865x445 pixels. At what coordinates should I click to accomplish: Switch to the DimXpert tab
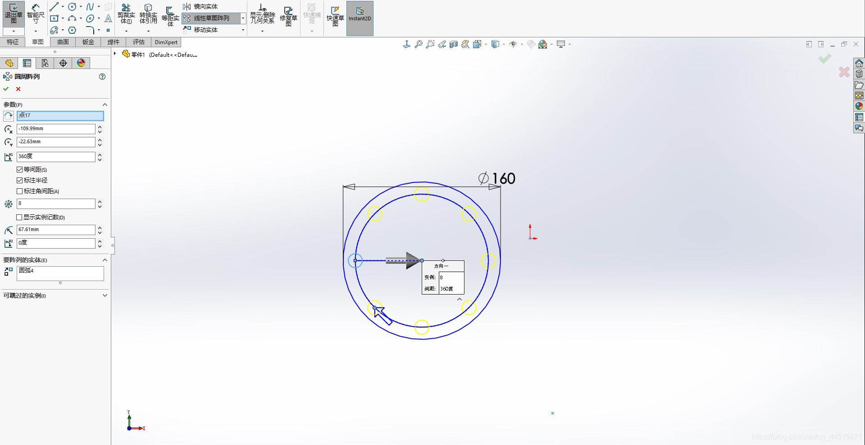(x=166, y=42)
